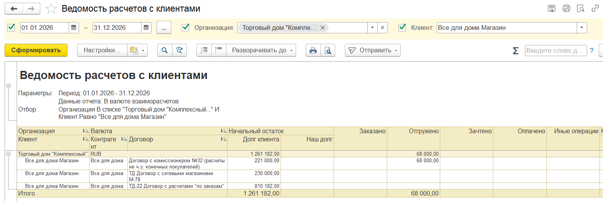Image resolution: width=603 pixels, height=201 pixels.
Task: Click the Клиент field Все для дома Магазин
Action: click(507, 27)
